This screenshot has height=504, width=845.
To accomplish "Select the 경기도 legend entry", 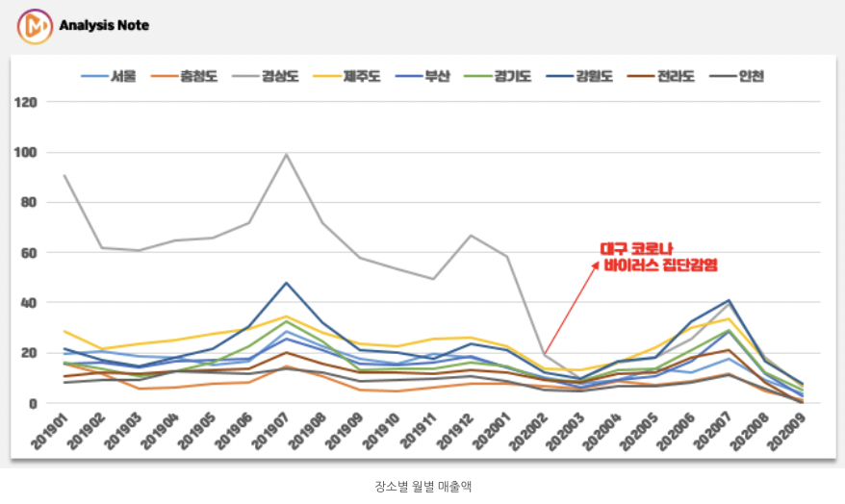I will [x=498, y=76].
